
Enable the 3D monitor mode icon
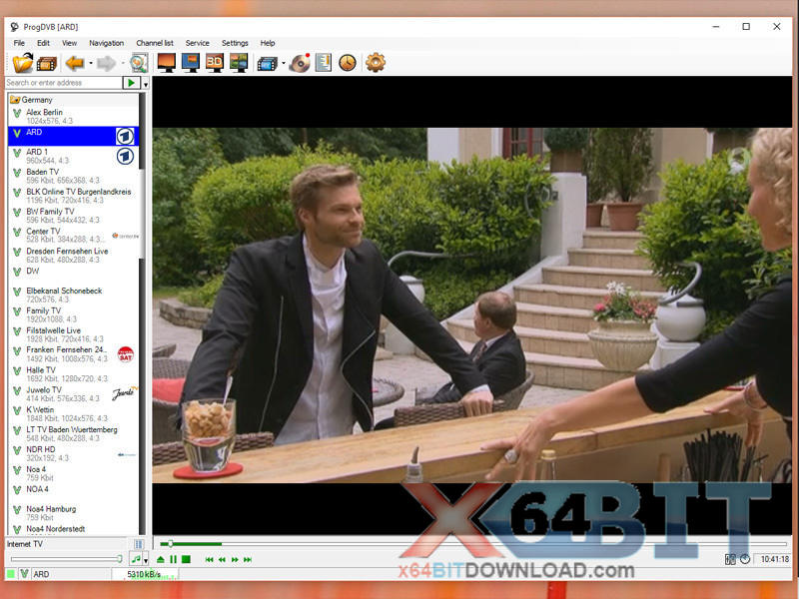[x=215, y=63]
